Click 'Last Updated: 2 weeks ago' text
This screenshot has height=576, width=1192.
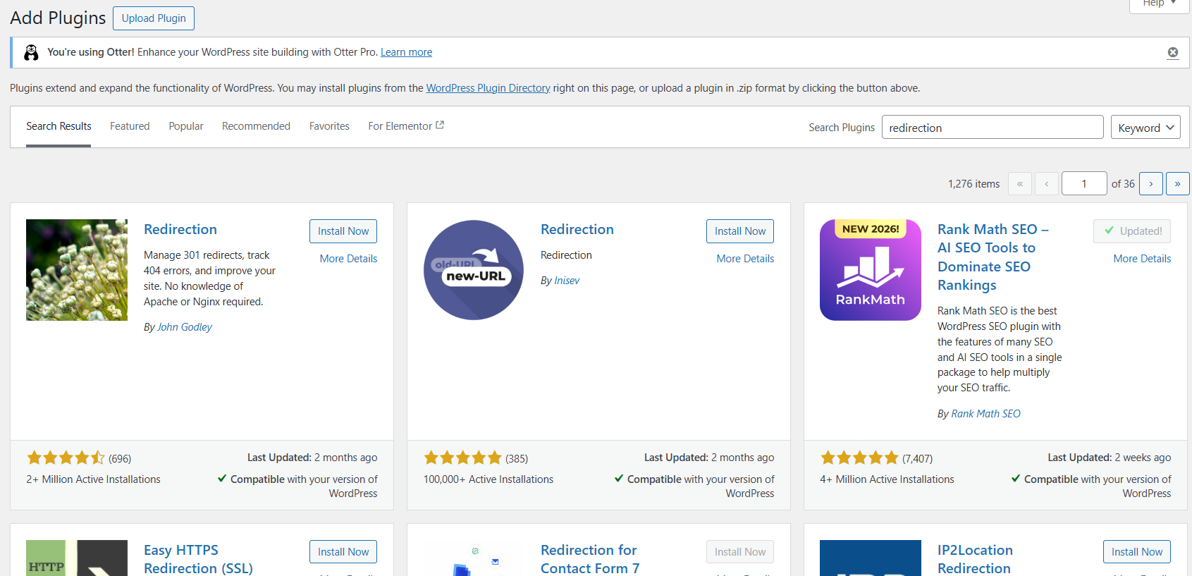click(1110, 458)
